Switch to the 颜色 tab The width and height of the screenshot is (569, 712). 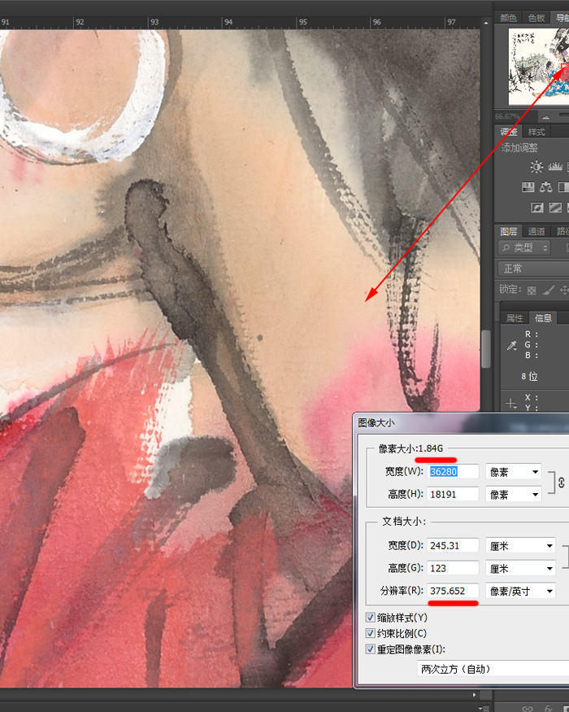point(508,18)
